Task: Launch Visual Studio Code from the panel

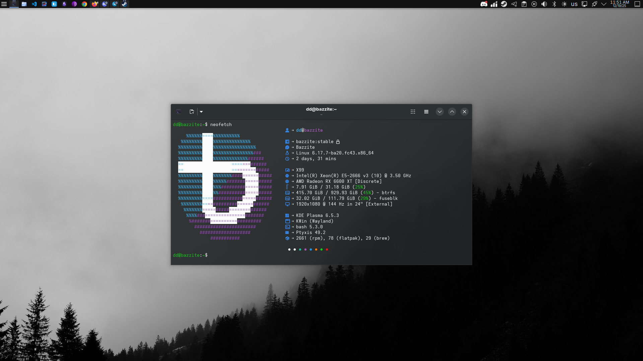Action: click(34, 4)
